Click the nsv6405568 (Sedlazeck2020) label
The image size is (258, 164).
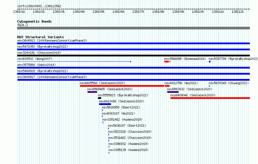tap(103, 83)
